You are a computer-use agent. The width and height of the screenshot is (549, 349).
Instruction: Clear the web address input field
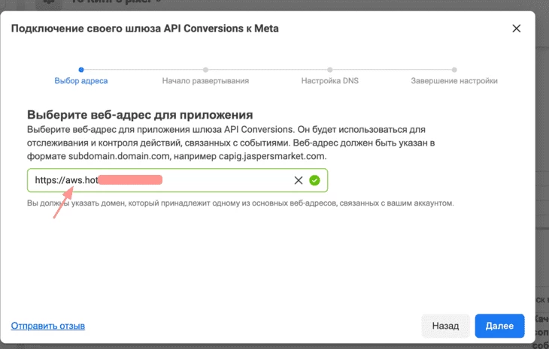[299, 180]
